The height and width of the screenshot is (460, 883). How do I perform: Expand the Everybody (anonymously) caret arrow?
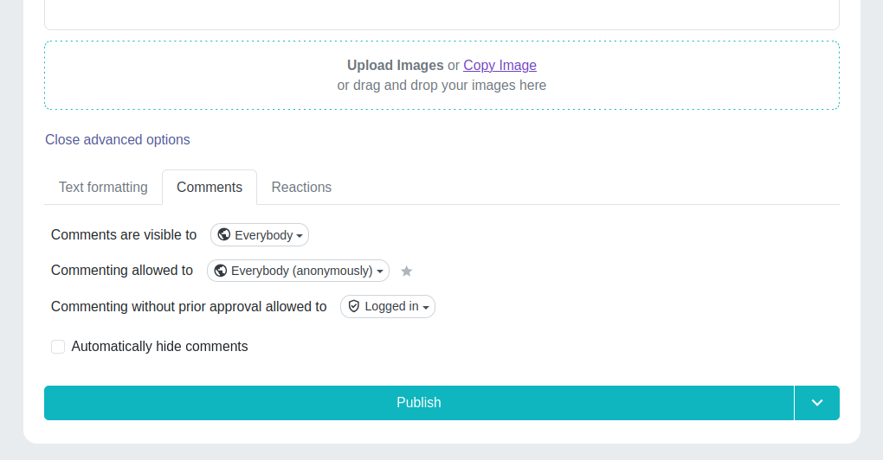pos(379,272)
